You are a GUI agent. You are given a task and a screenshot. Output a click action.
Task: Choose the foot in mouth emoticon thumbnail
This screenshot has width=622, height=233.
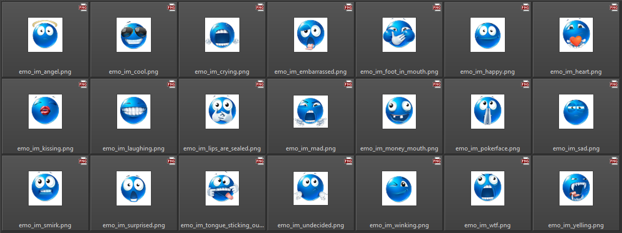pos(399,35)
